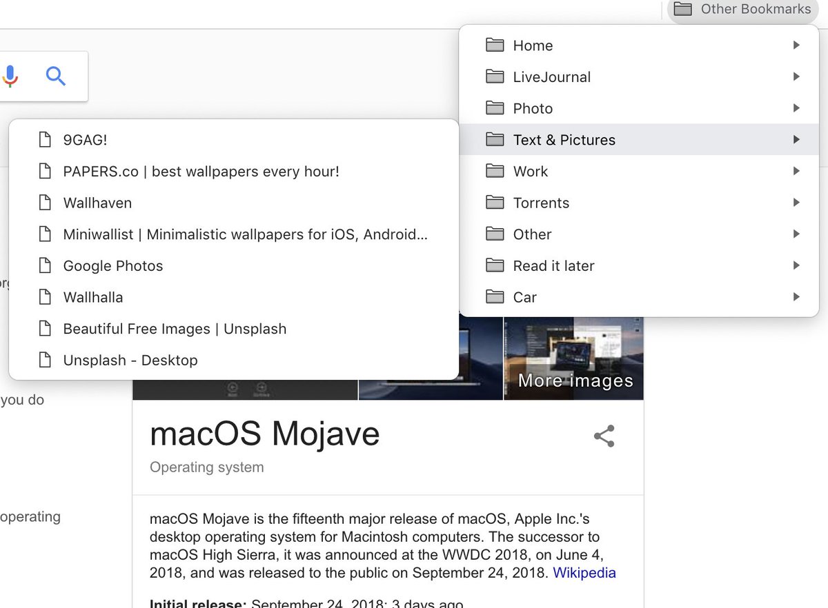Click the folder icon in Other Bookmarks button

[x=682, y=9]
